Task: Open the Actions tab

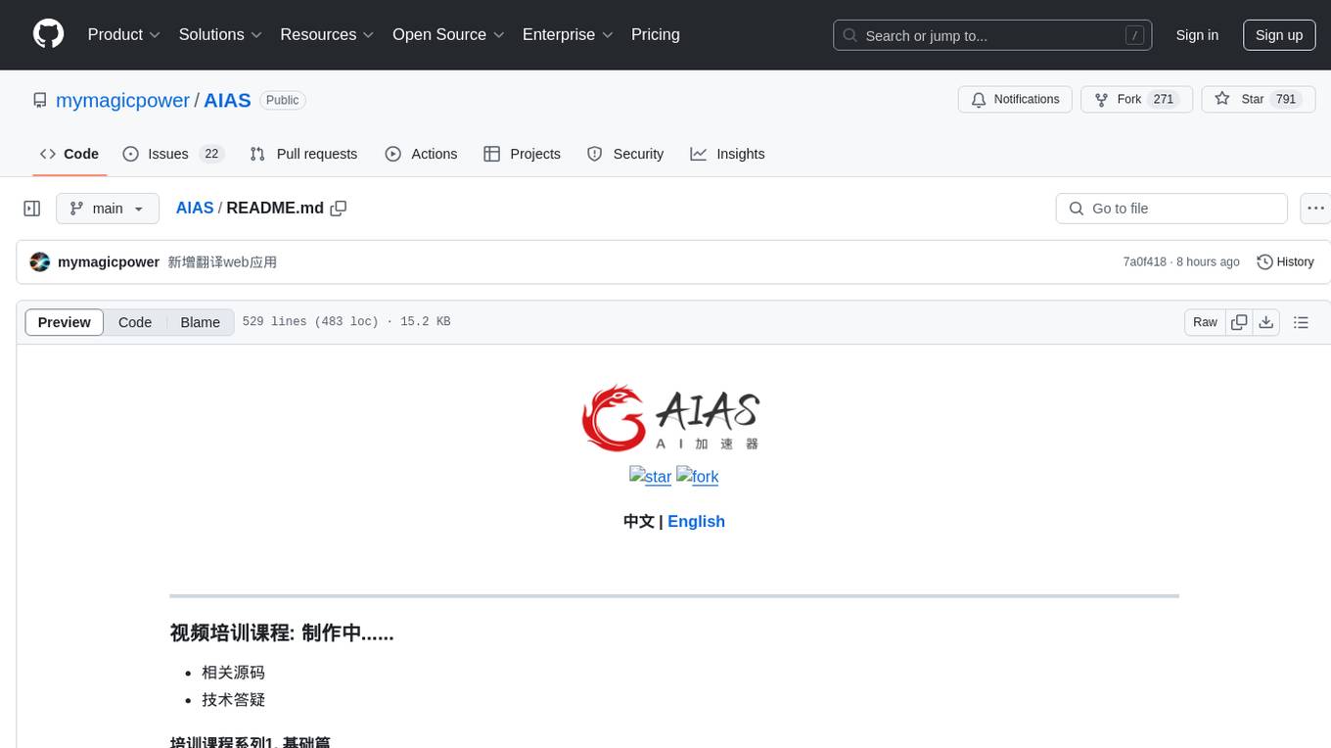Action: coord(421,154)
